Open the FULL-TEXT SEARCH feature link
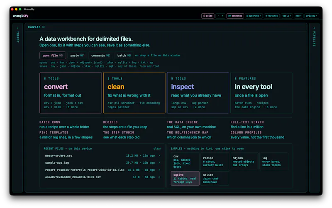This screenshot has height=208, width=332. pyautogui.click(x=247, y=125)
